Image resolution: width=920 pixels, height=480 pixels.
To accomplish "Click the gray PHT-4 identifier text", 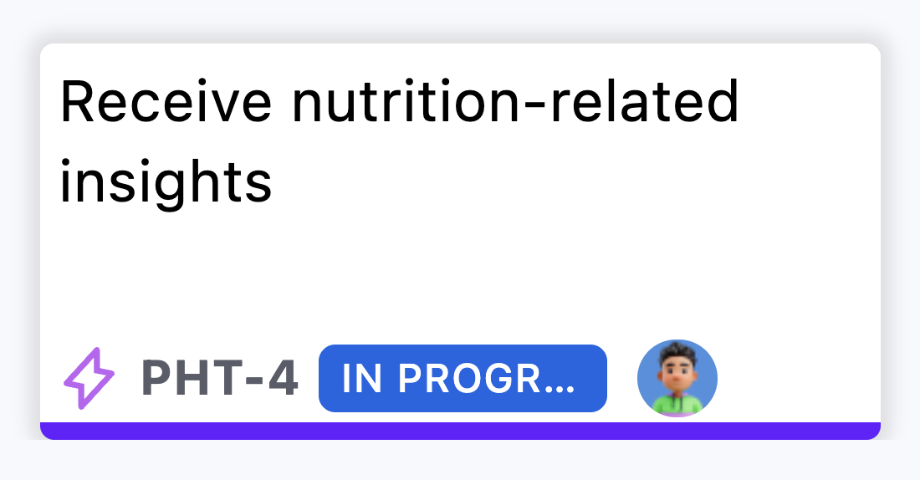I will point(220,379).
